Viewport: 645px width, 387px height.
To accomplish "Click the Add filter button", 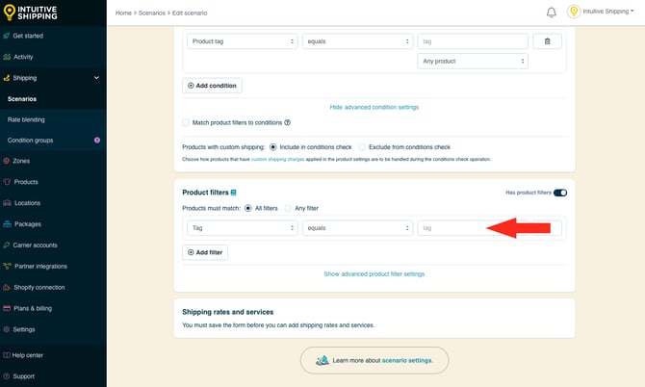I will tap(205, 251).
